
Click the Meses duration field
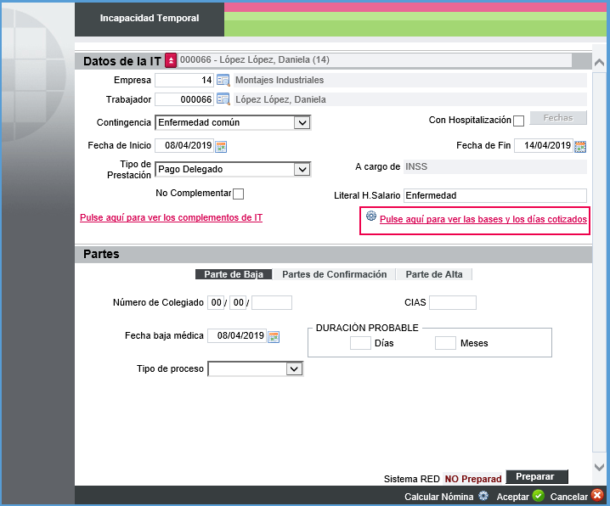pyautogui.click(x=445, y=343)
